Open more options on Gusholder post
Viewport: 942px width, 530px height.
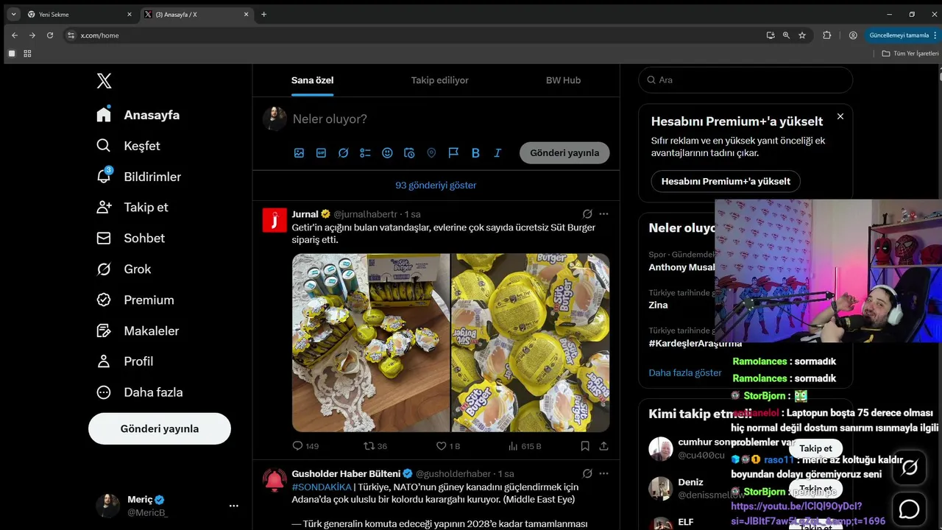[603, 474]
